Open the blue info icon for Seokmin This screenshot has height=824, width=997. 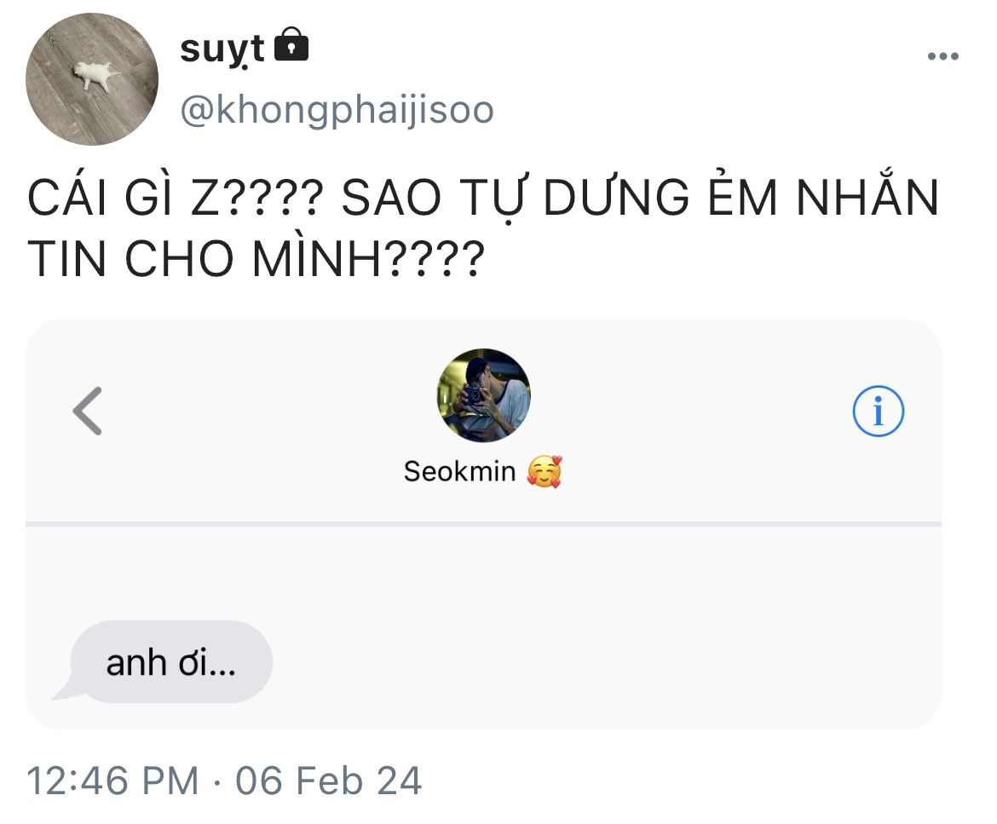pos(878,412)
